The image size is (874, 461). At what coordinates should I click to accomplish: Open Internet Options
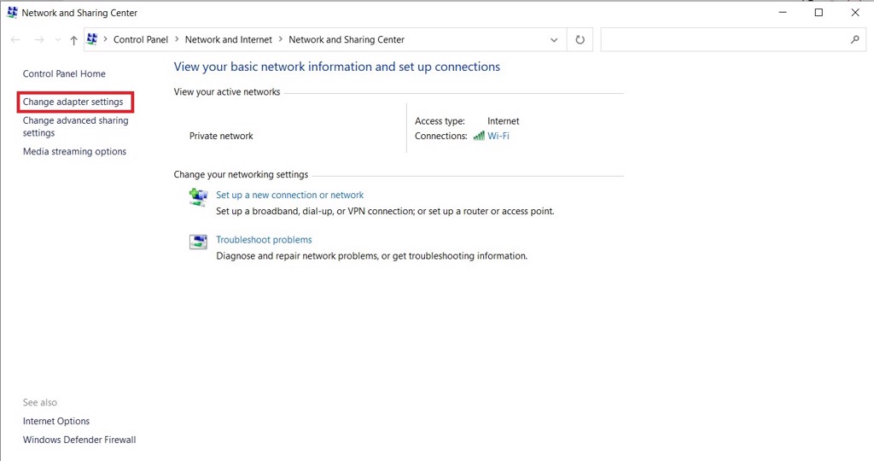[x=56, y=422]
